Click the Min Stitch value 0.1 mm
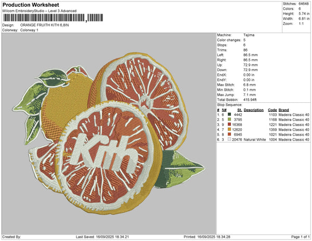Screen dimensions: 312x241 click(249, 90)
